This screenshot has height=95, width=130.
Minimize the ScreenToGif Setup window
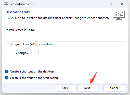pos(99,4)
